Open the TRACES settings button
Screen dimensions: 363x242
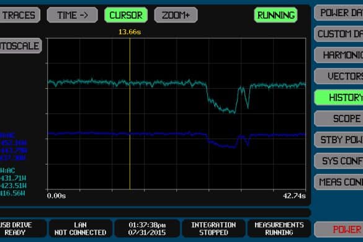[x=20, y=16]
